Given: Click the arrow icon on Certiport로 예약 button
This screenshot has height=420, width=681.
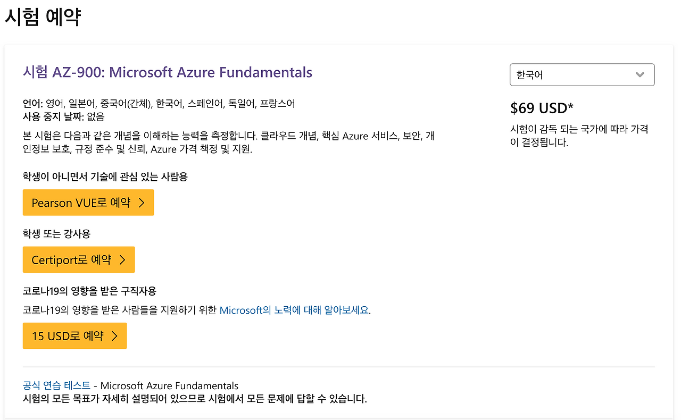Looking at the screenshot, I should click(x=122, y=259).
